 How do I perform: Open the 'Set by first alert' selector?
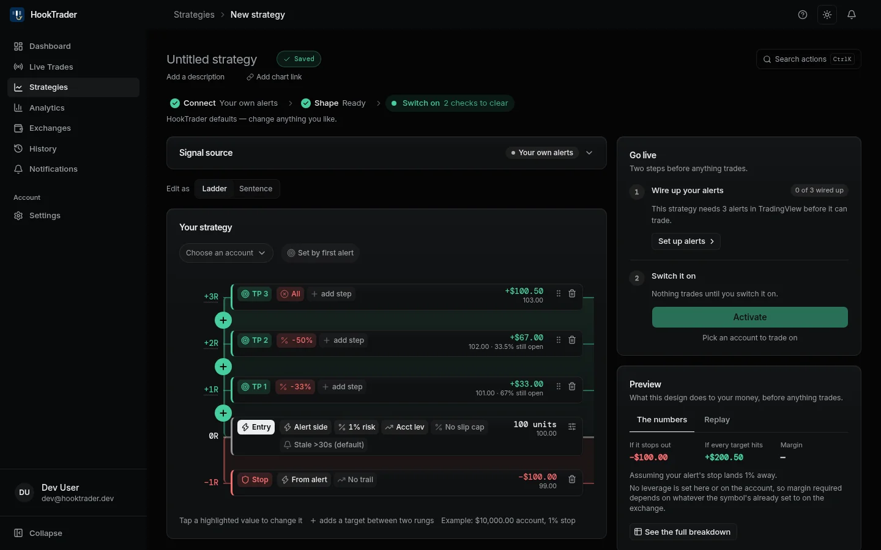click(321, 253)
